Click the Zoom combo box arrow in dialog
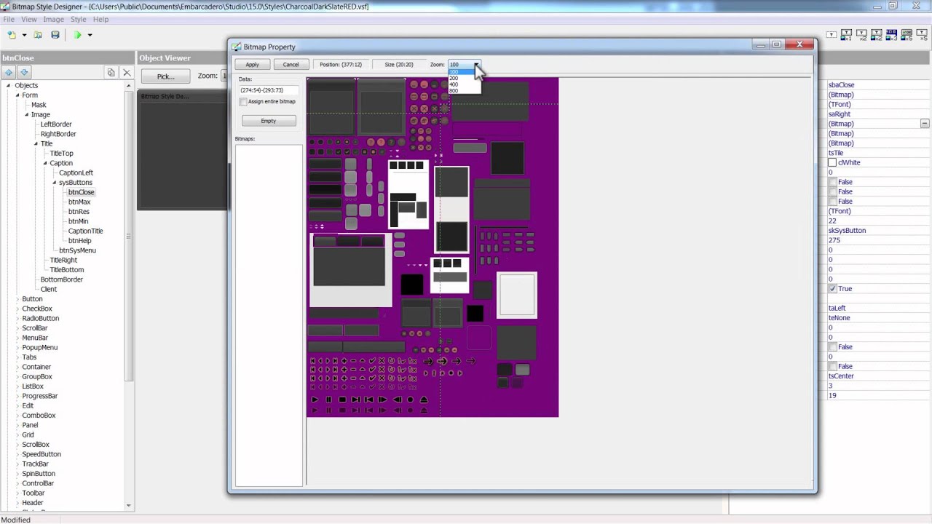 pyautogui.click(x=476, y=65)
